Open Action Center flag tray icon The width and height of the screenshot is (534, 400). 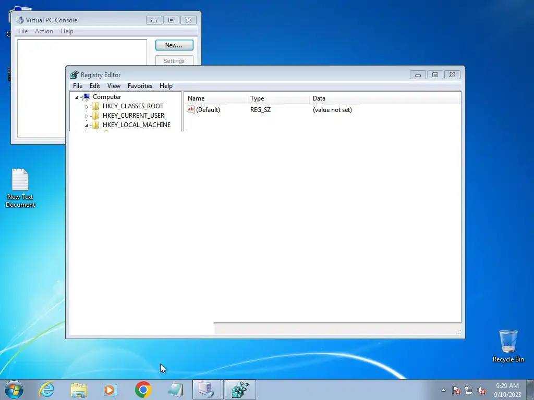click(456, 390)
